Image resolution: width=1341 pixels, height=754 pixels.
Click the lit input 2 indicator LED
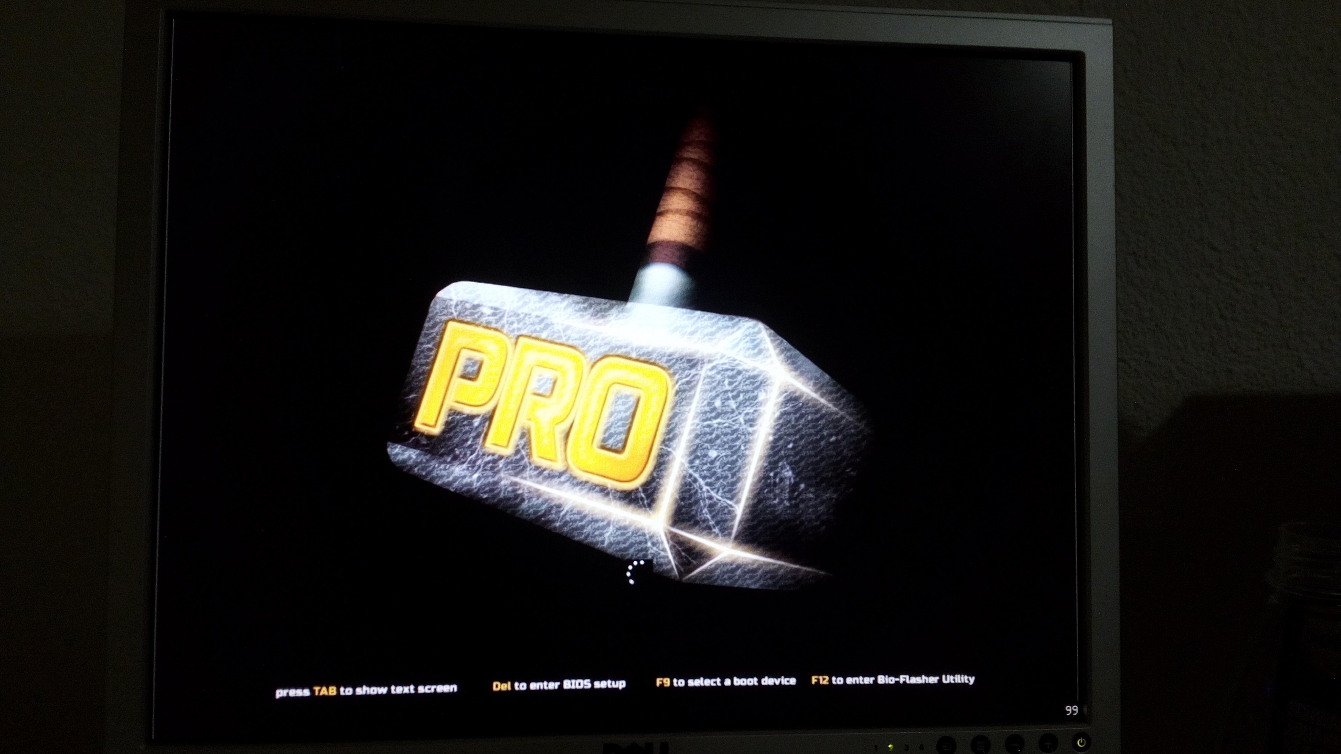click(x=891, y=748)
